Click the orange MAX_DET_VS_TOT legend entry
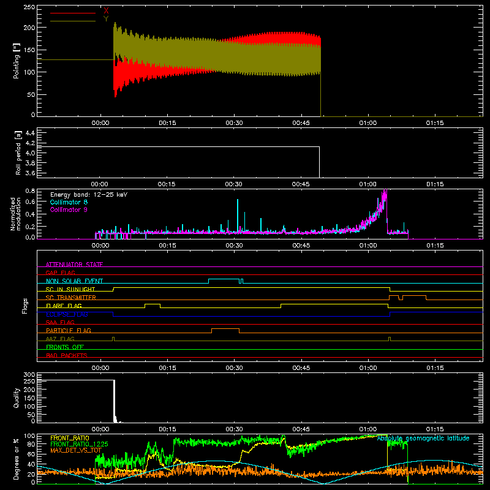Image resolution: width=490 pixels, height=490 pixels. pos(75,450)
